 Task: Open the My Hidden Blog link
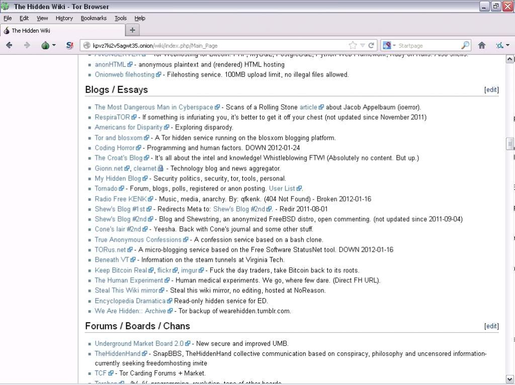118,178
